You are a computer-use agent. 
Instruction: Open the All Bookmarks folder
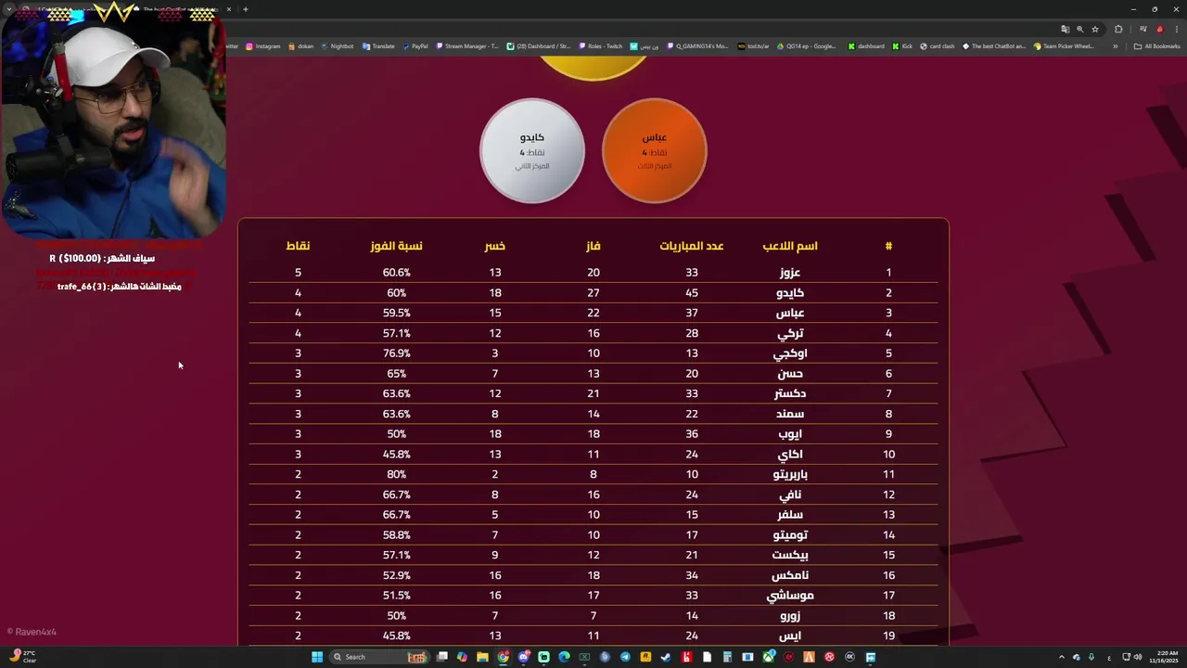[1156, 46]
